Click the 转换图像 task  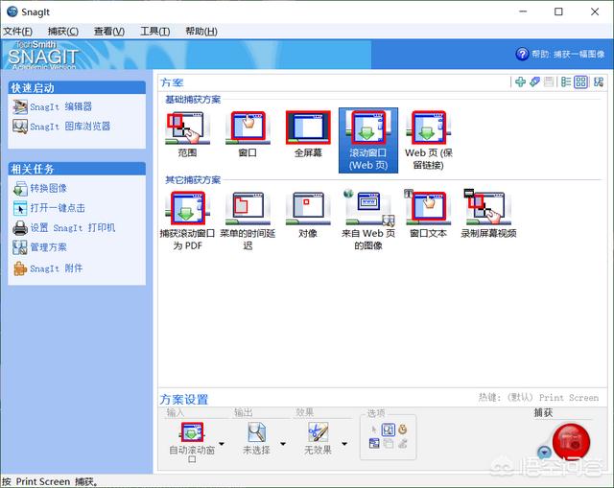coord(49,188)
